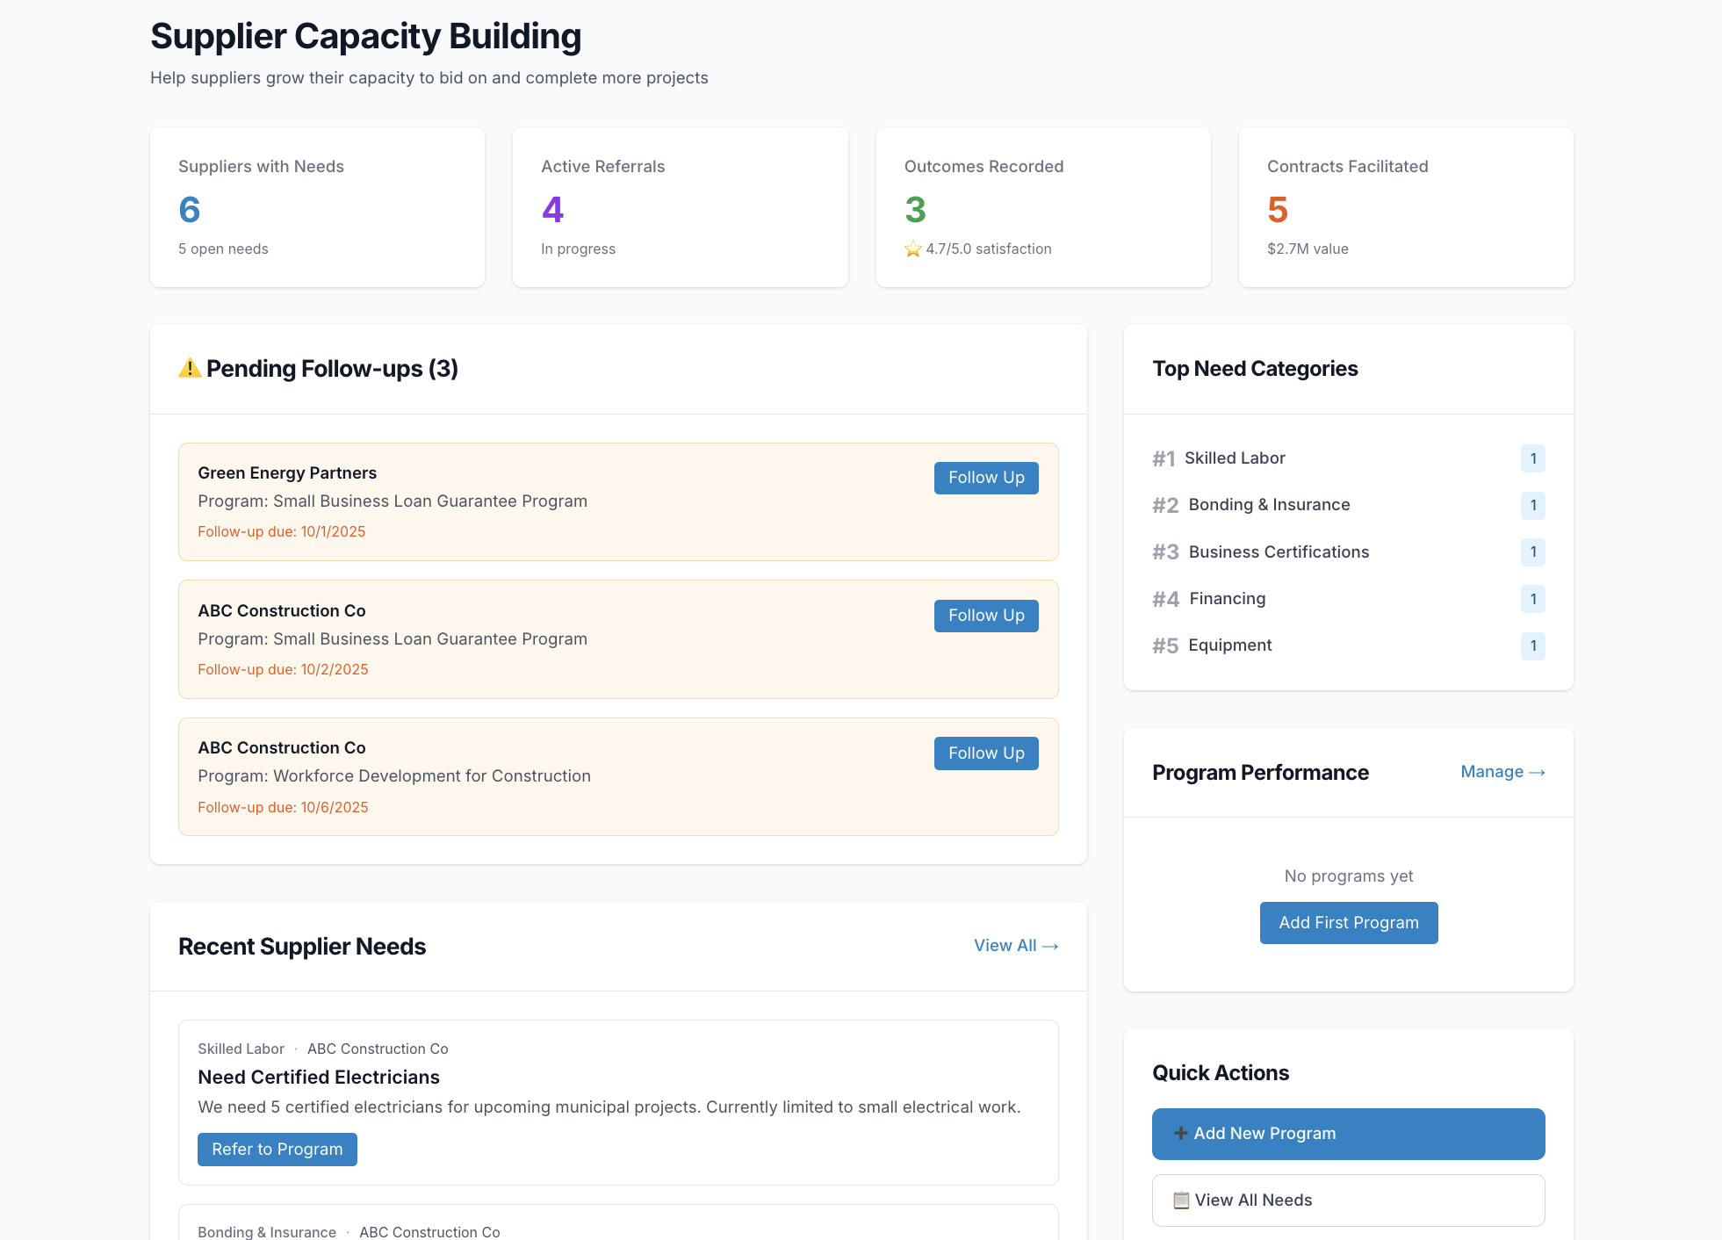Click the count badge next to Skilled Labor

pos(1533,458)
